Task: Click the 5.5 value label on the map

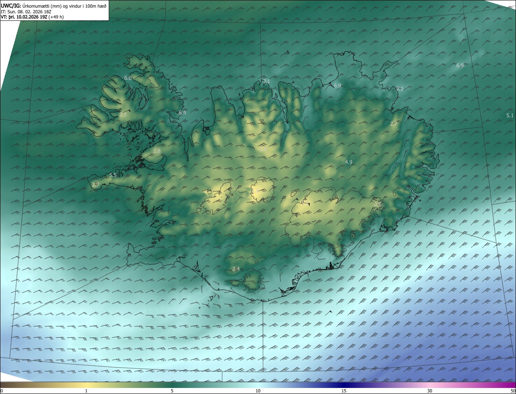Action: [x=113, y=175]
